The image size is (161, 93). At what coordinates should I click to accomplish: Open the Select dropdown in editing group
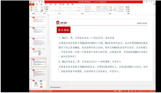tap(128, 11)
